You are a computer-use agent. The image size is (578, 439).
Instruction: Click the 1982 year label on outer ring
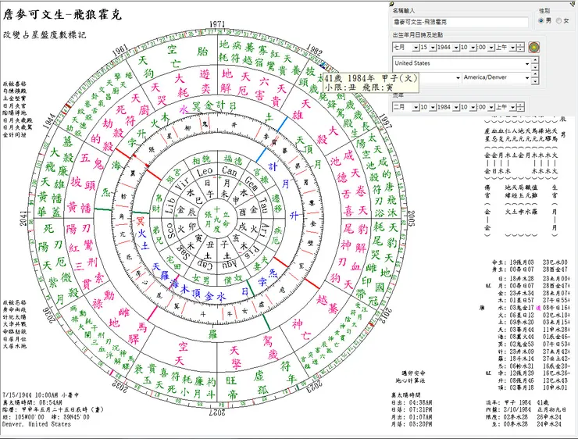coord(314,50)
